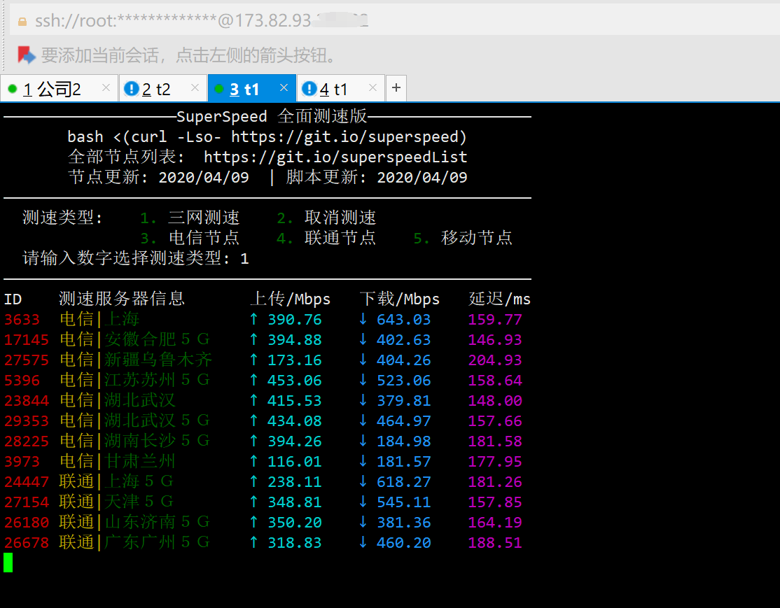
Task: Click the blue alert icon on tab 2 t2
Action: point(131,89)
